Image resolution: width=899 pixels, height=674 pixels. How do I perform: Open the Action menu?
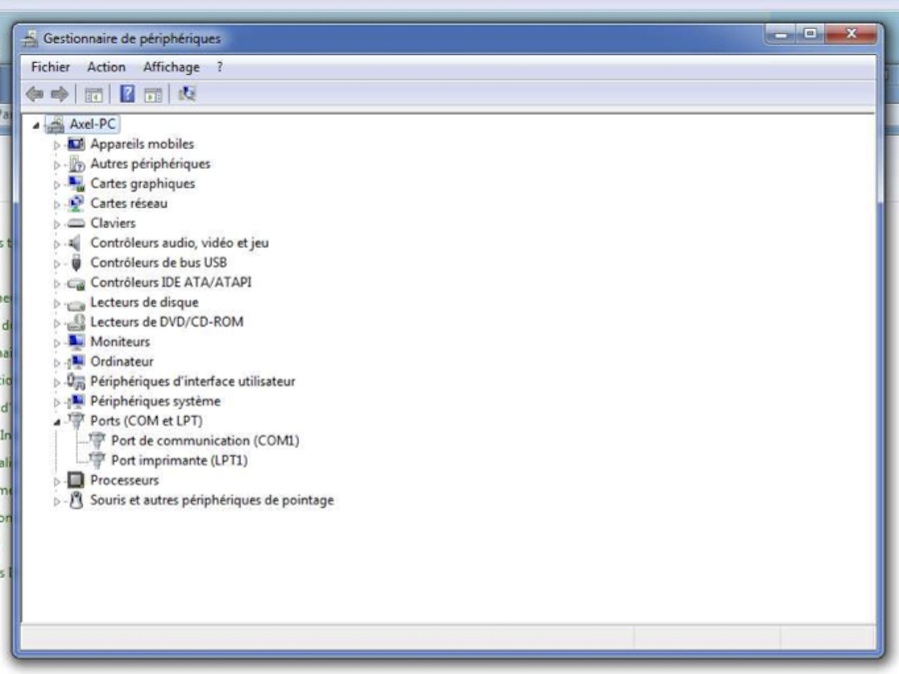pyautogui.click(x=106, y=67)
